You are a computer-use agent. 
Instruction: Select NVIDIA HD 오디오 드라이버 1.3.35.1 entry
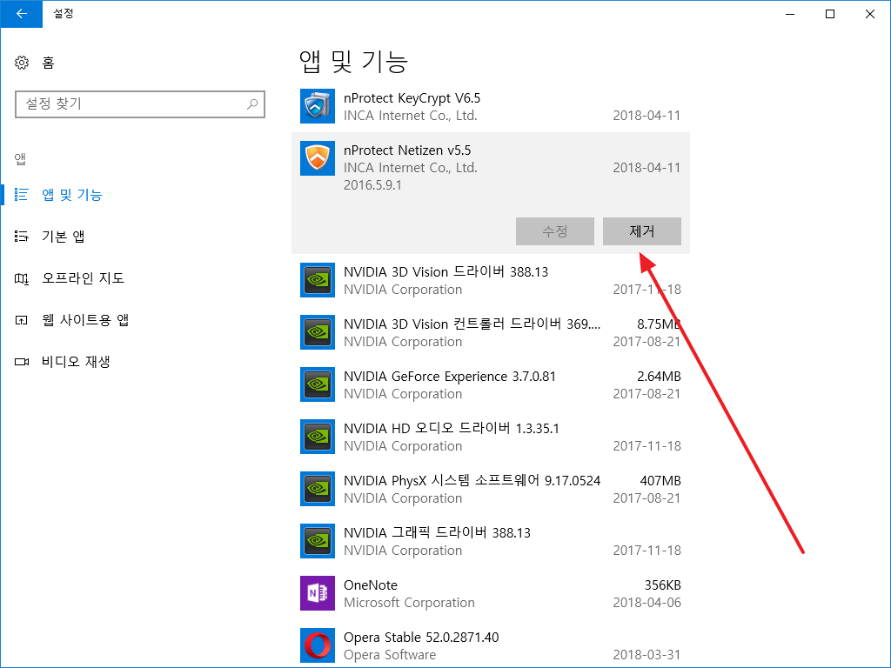(x=452, y=428)
